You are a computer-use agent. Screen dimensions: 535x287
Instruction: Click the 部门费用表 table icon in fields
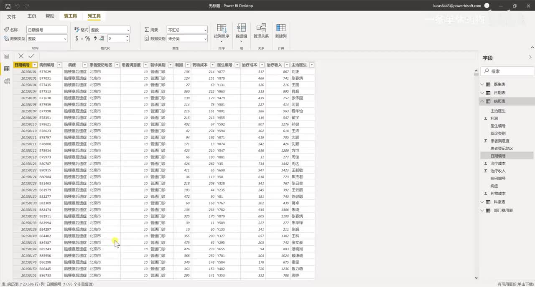coord(488,211)
